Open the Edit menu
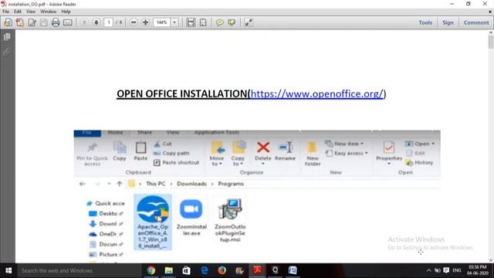Image resolution: width=494 pixels, height=278 pixels. pos(18,12)
